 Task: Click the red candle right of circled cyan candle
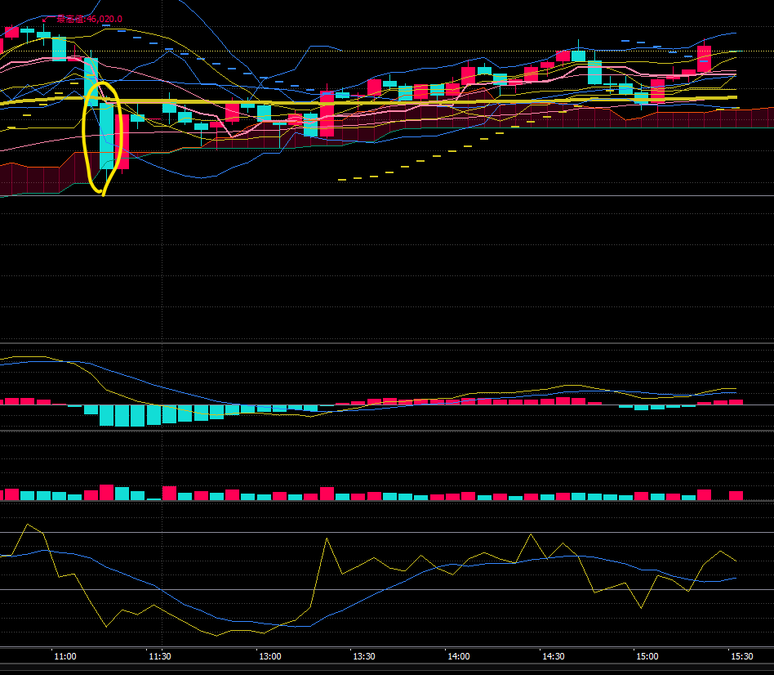click(123, 143)
